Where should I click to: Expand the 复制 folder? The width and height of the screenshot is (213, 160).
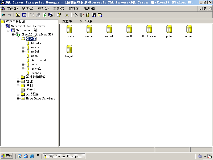pyautogui.click(x=18, y=86)
